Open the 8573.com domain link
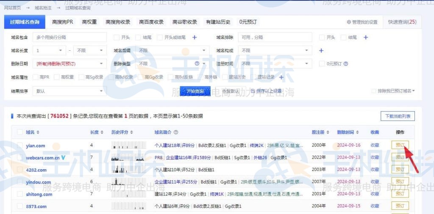The height and width of the screenshot is (214, 434). coord(36,206)
